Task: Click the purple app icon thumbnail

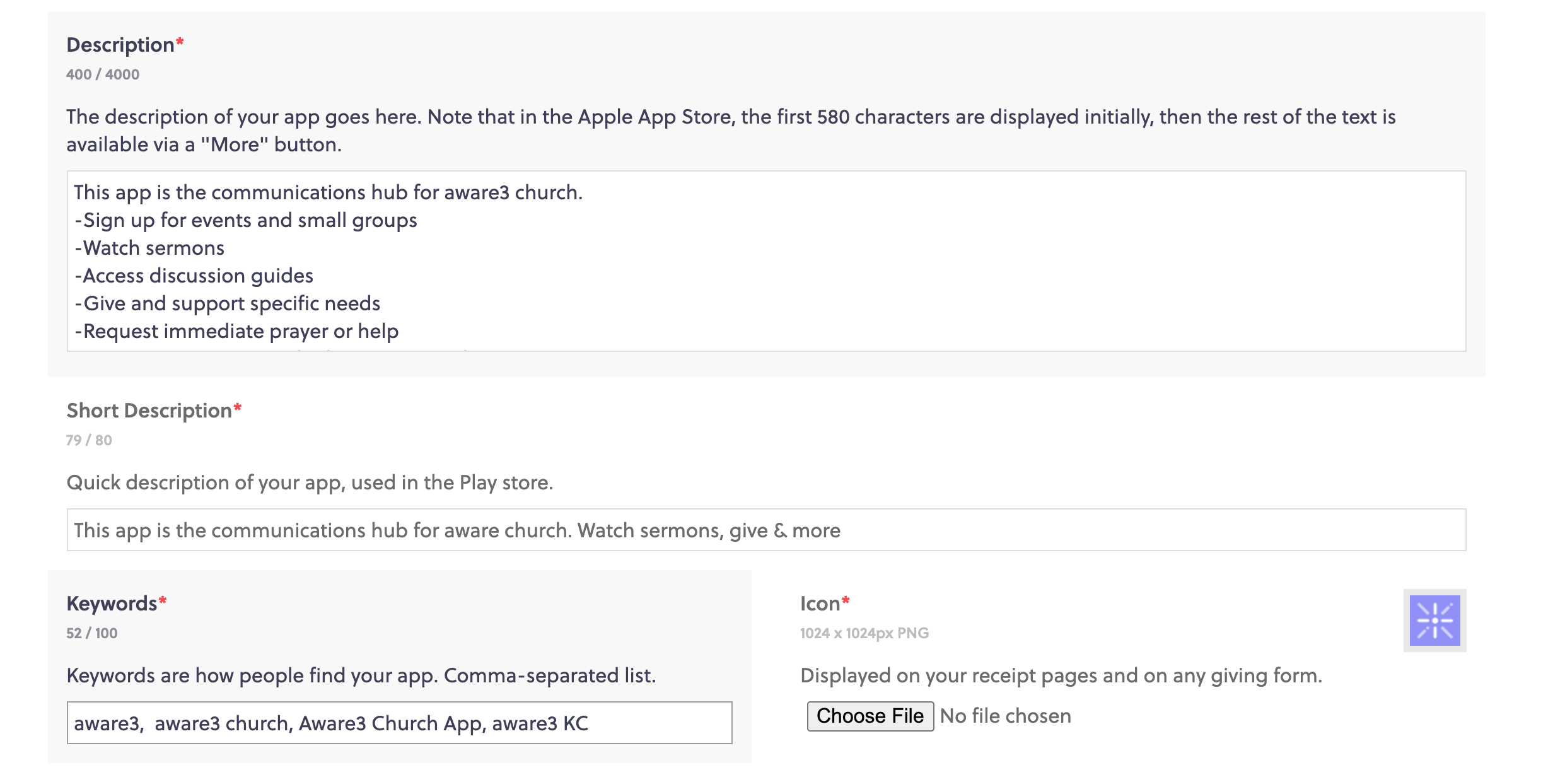Action: point(1434,621)
